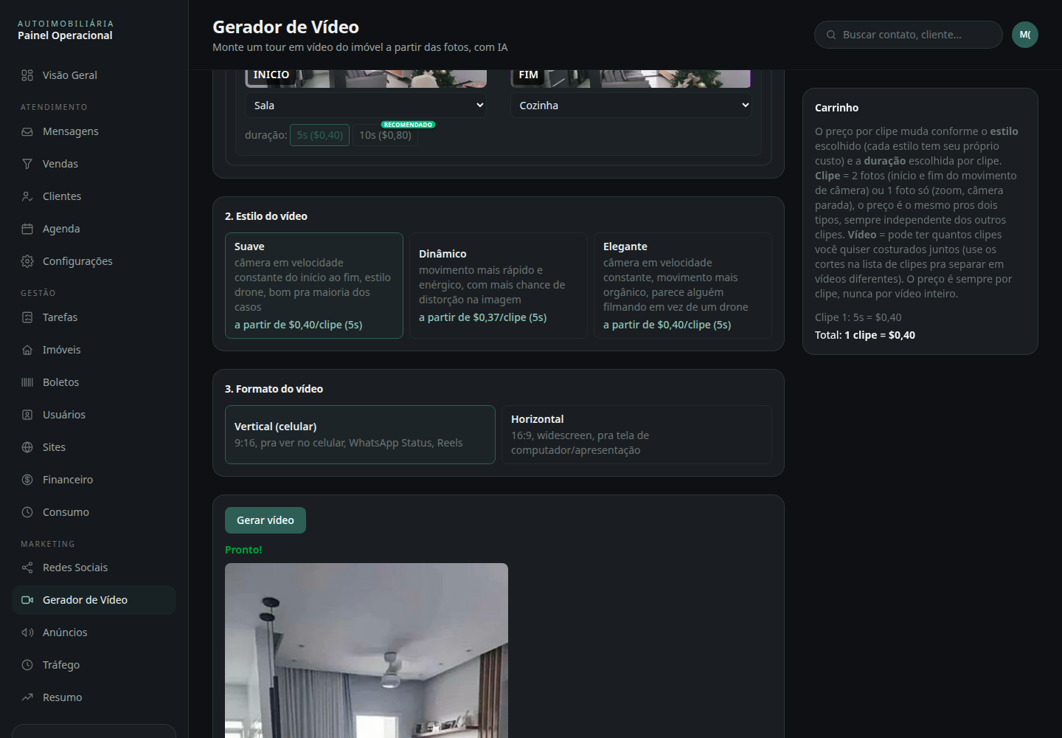Click the Boletos barcode icon
The width and height of the screenshot is (1062, 738).
click(27, 382)
